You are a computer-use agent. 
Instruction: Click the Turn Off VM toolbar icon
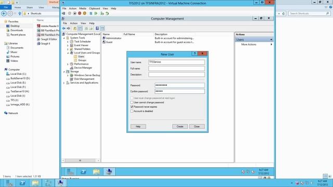click(74, 14)
